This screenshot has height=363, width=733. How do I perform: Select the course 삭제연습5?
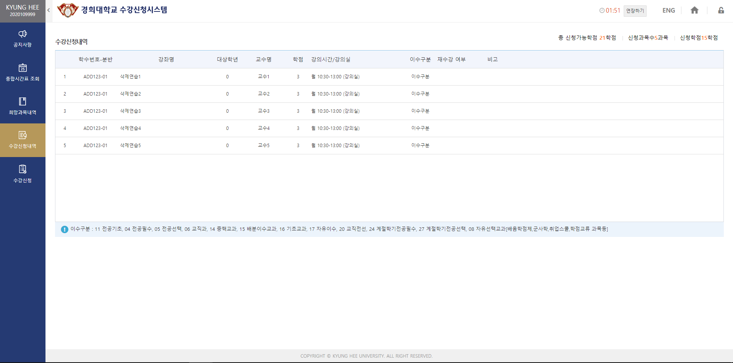click(x=130, y=146)
